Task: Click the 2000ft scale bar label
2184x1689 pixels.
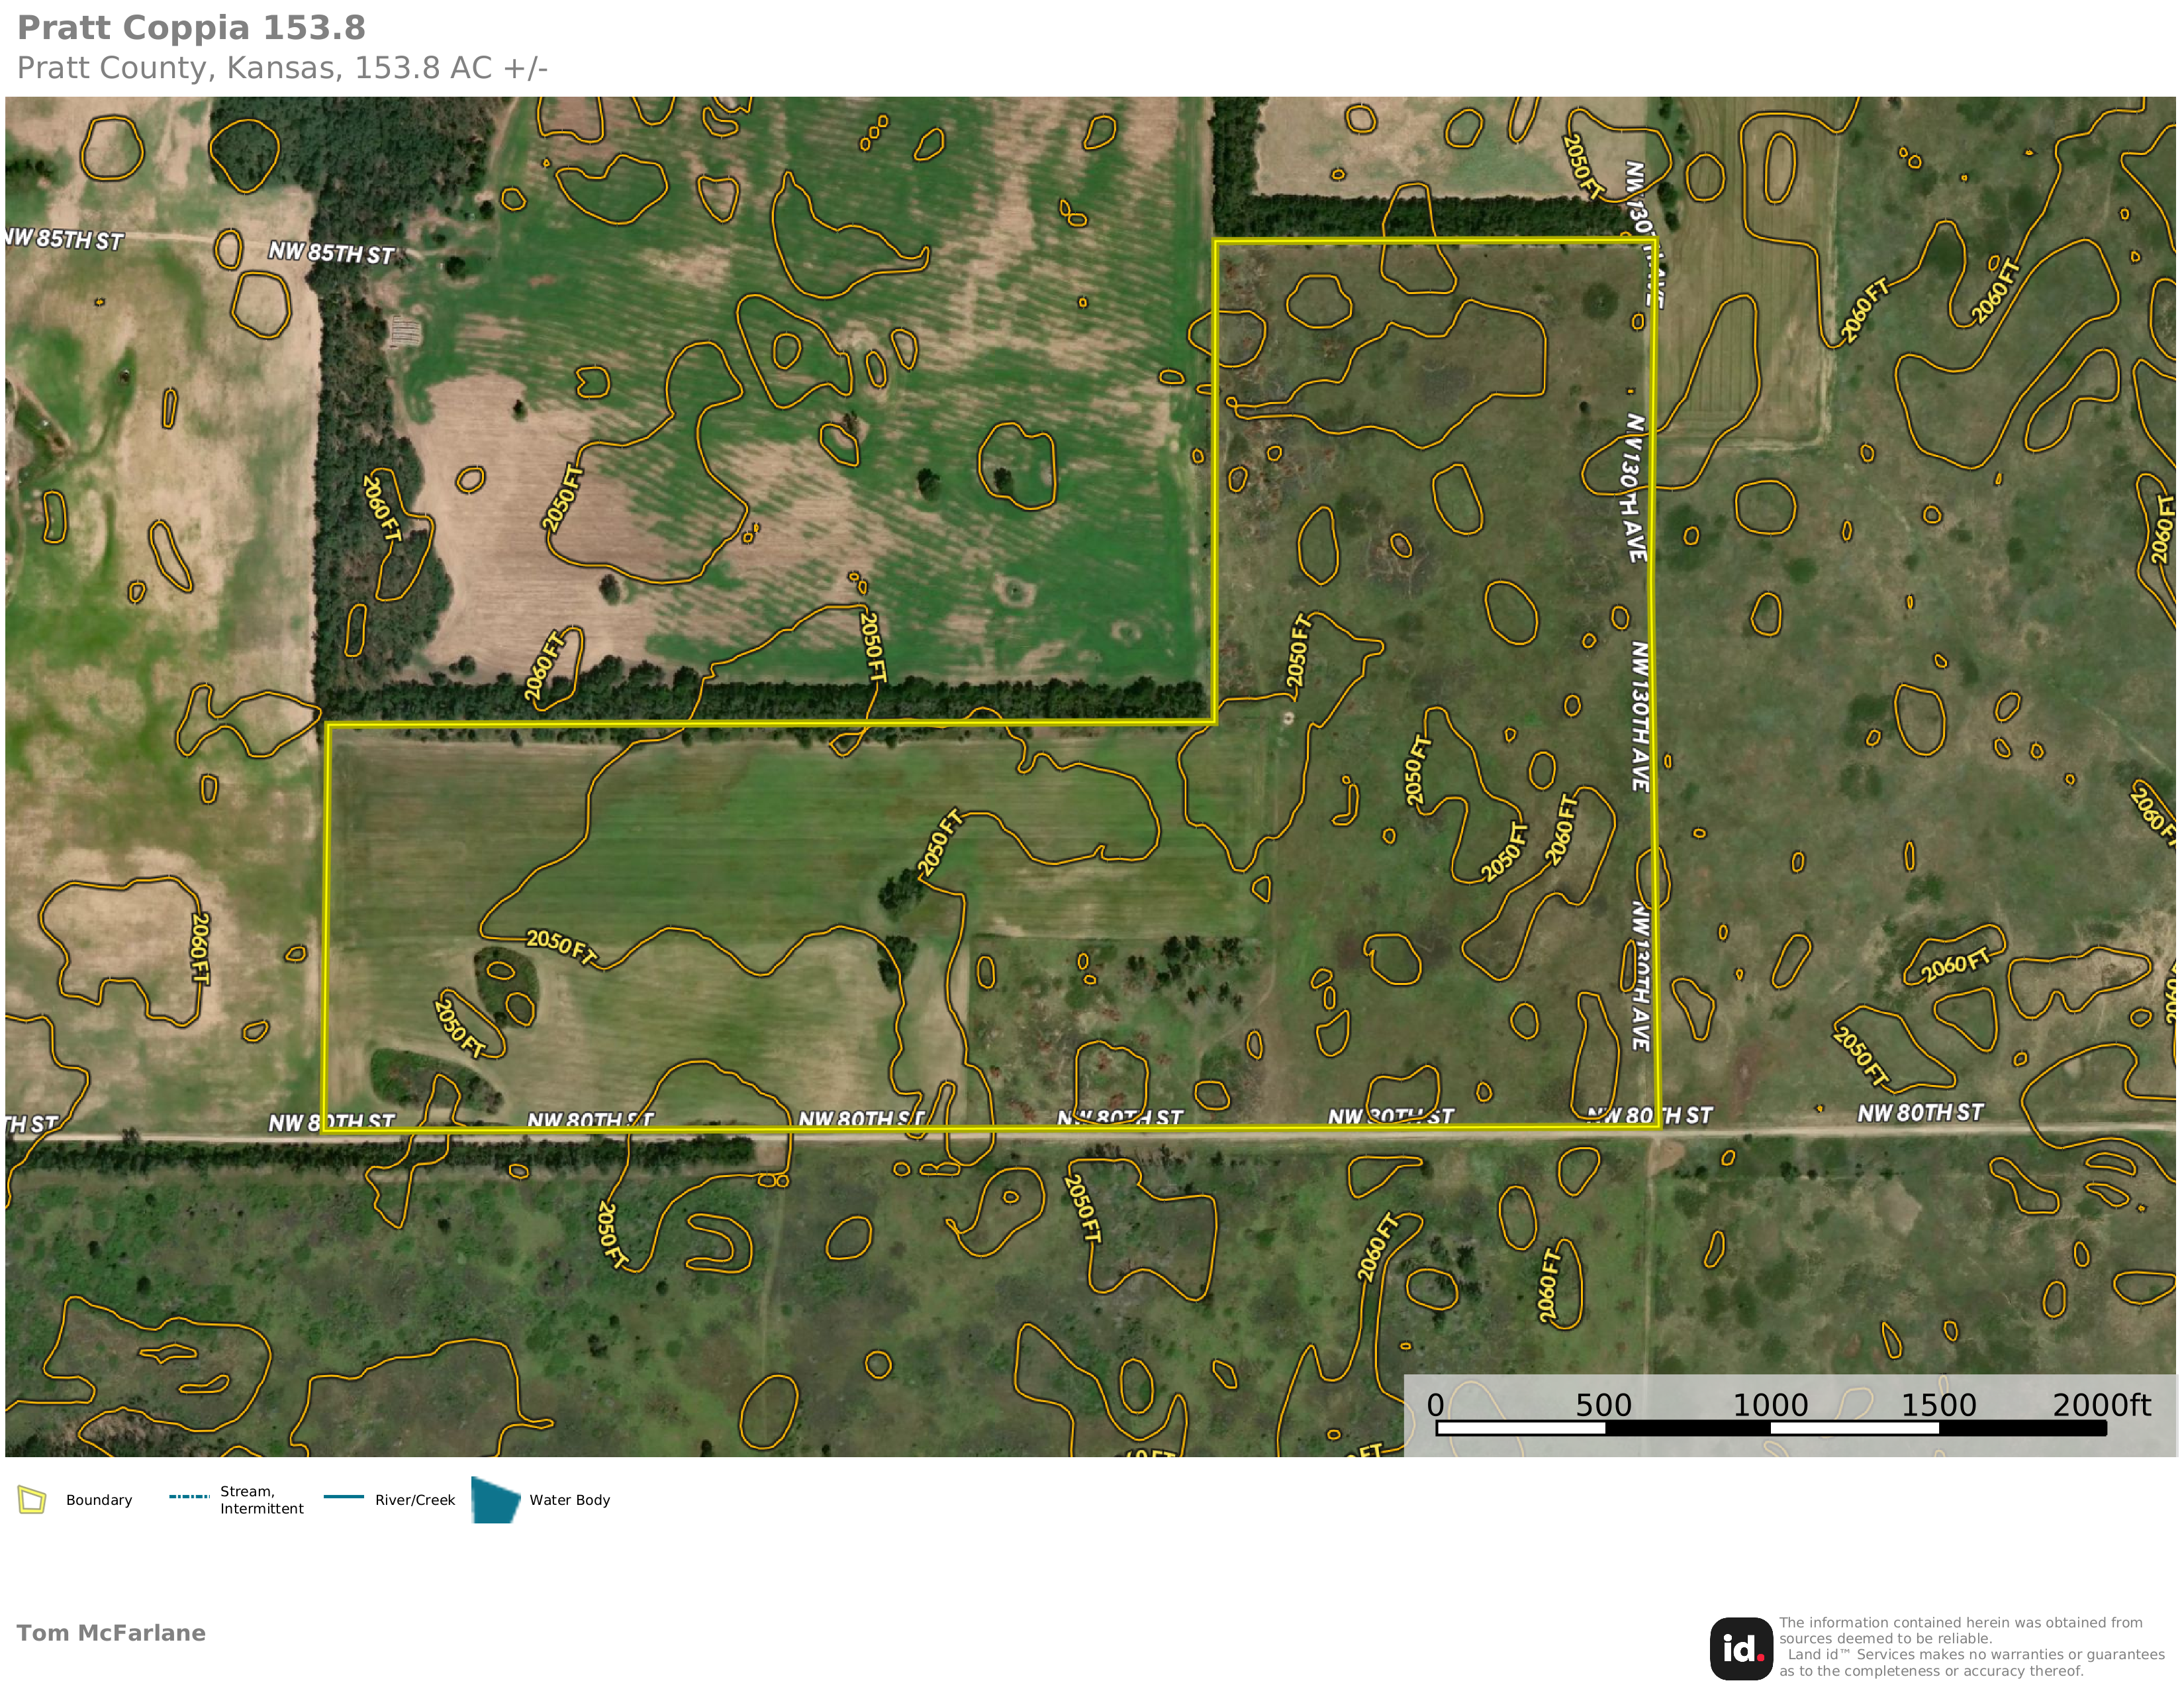Action: (2101, 1405)
